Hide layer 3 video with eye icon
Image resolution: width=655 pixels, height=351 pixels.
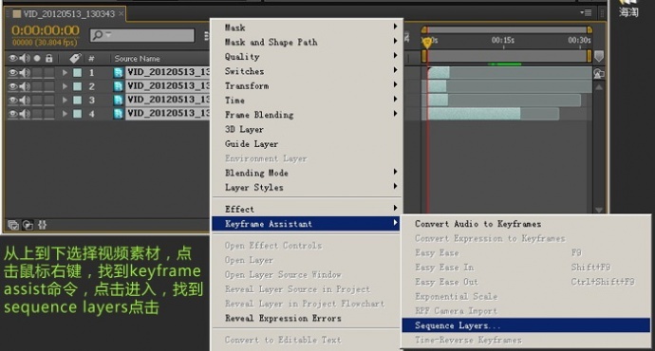pyautogui.click(x=13, y=101)
